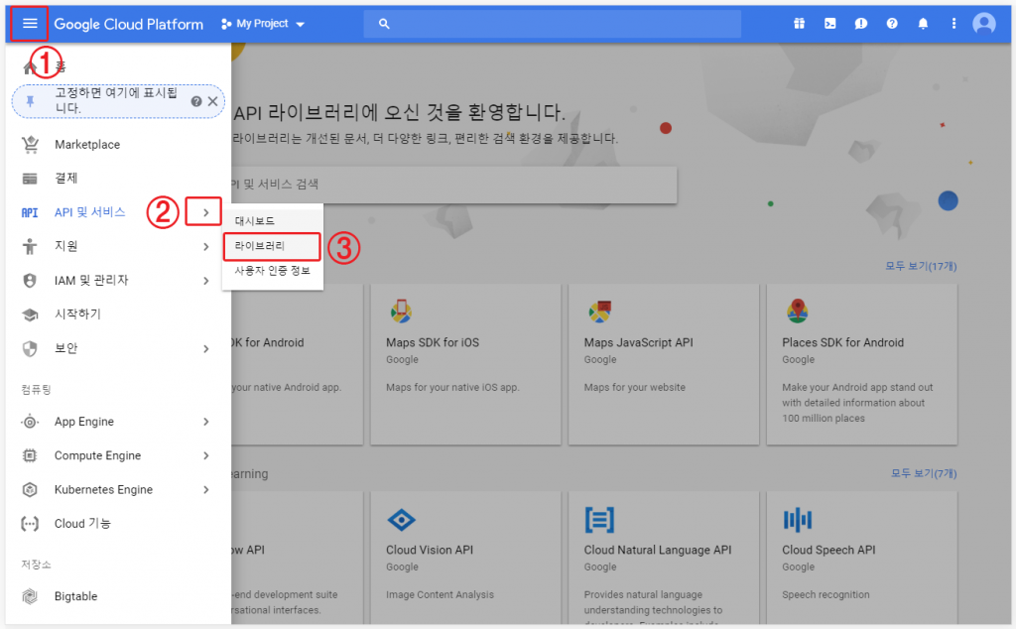Viewport: 1016px width, 629px height.
Task: Open the user account avatar
Action: [x=983, y=24]
